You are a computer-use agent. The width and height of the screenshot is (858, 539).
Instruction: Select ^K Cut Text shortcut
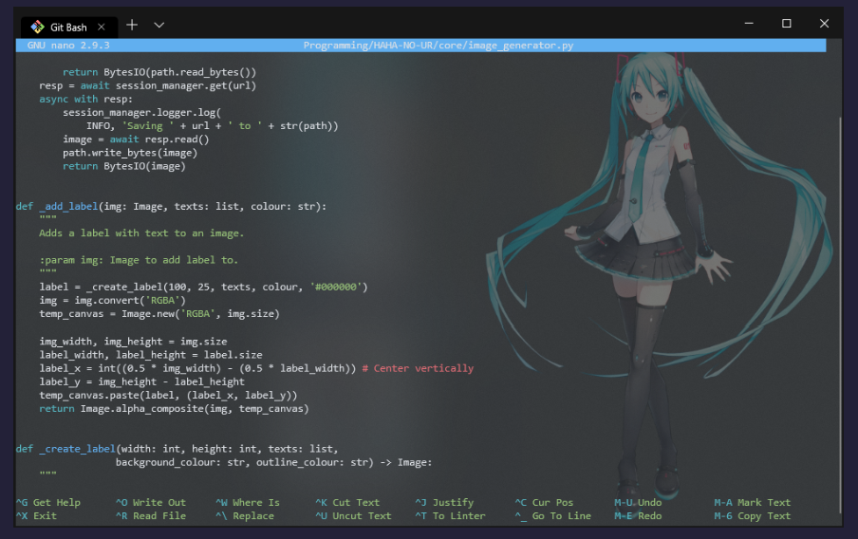[347, 503]
